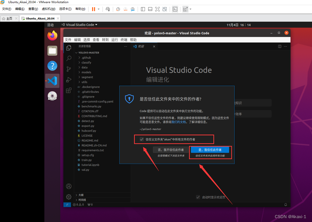
Task: Open the Visual Studio Code app menu in top bar
Action: click(x=79, y=24)
